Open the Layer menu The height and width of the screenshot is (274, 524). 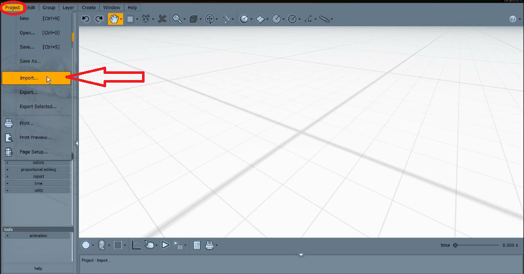69,7
